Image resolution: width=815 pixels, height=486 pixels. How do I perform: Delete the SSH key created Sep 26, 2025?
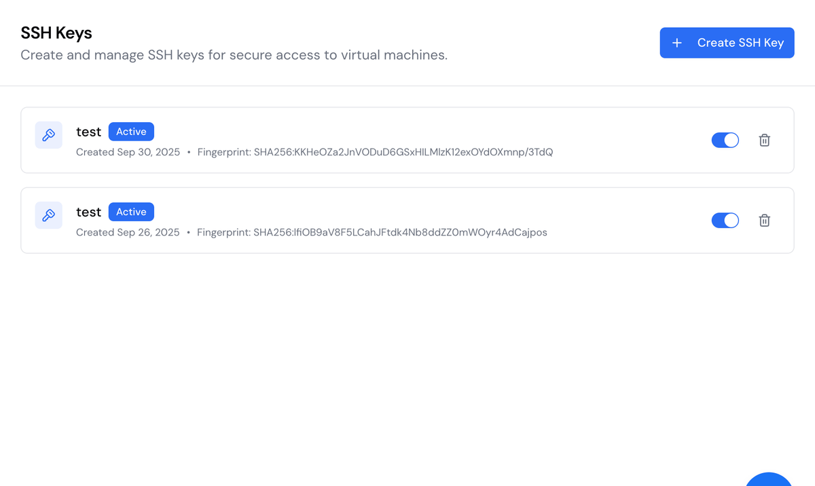tap(764, 221)
